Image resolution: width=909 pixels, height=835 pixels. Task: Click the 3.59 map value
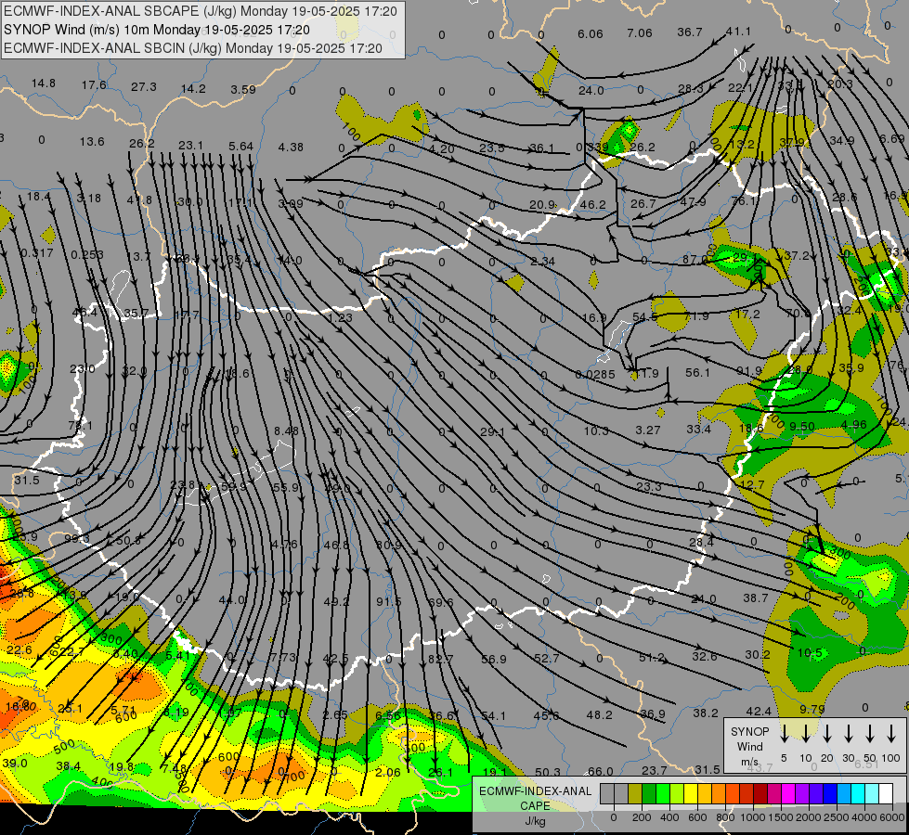click(x=243, y=90)
